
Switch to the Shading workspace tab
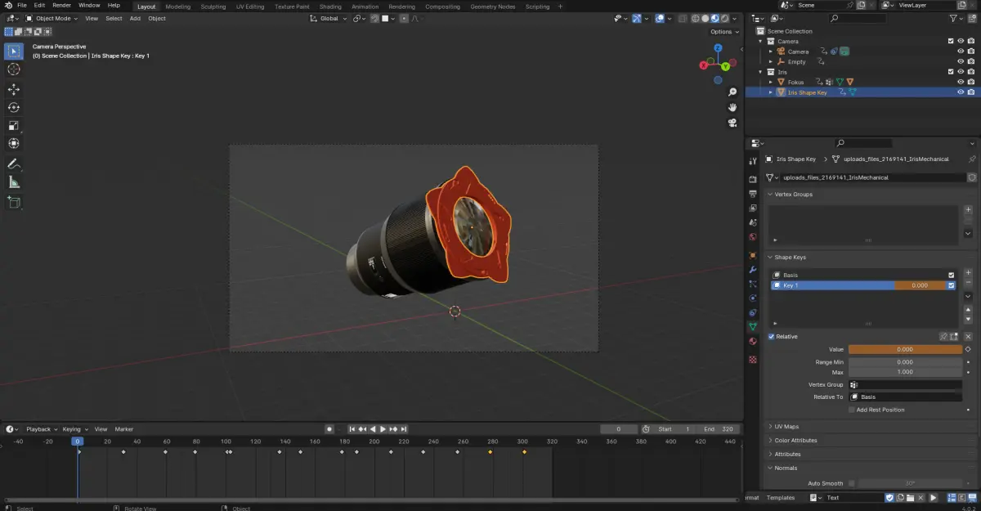click(330, 7)
